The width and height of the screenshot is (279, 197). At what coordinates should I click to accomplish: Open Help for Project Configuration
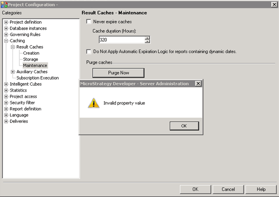click(x=261, y=189)
